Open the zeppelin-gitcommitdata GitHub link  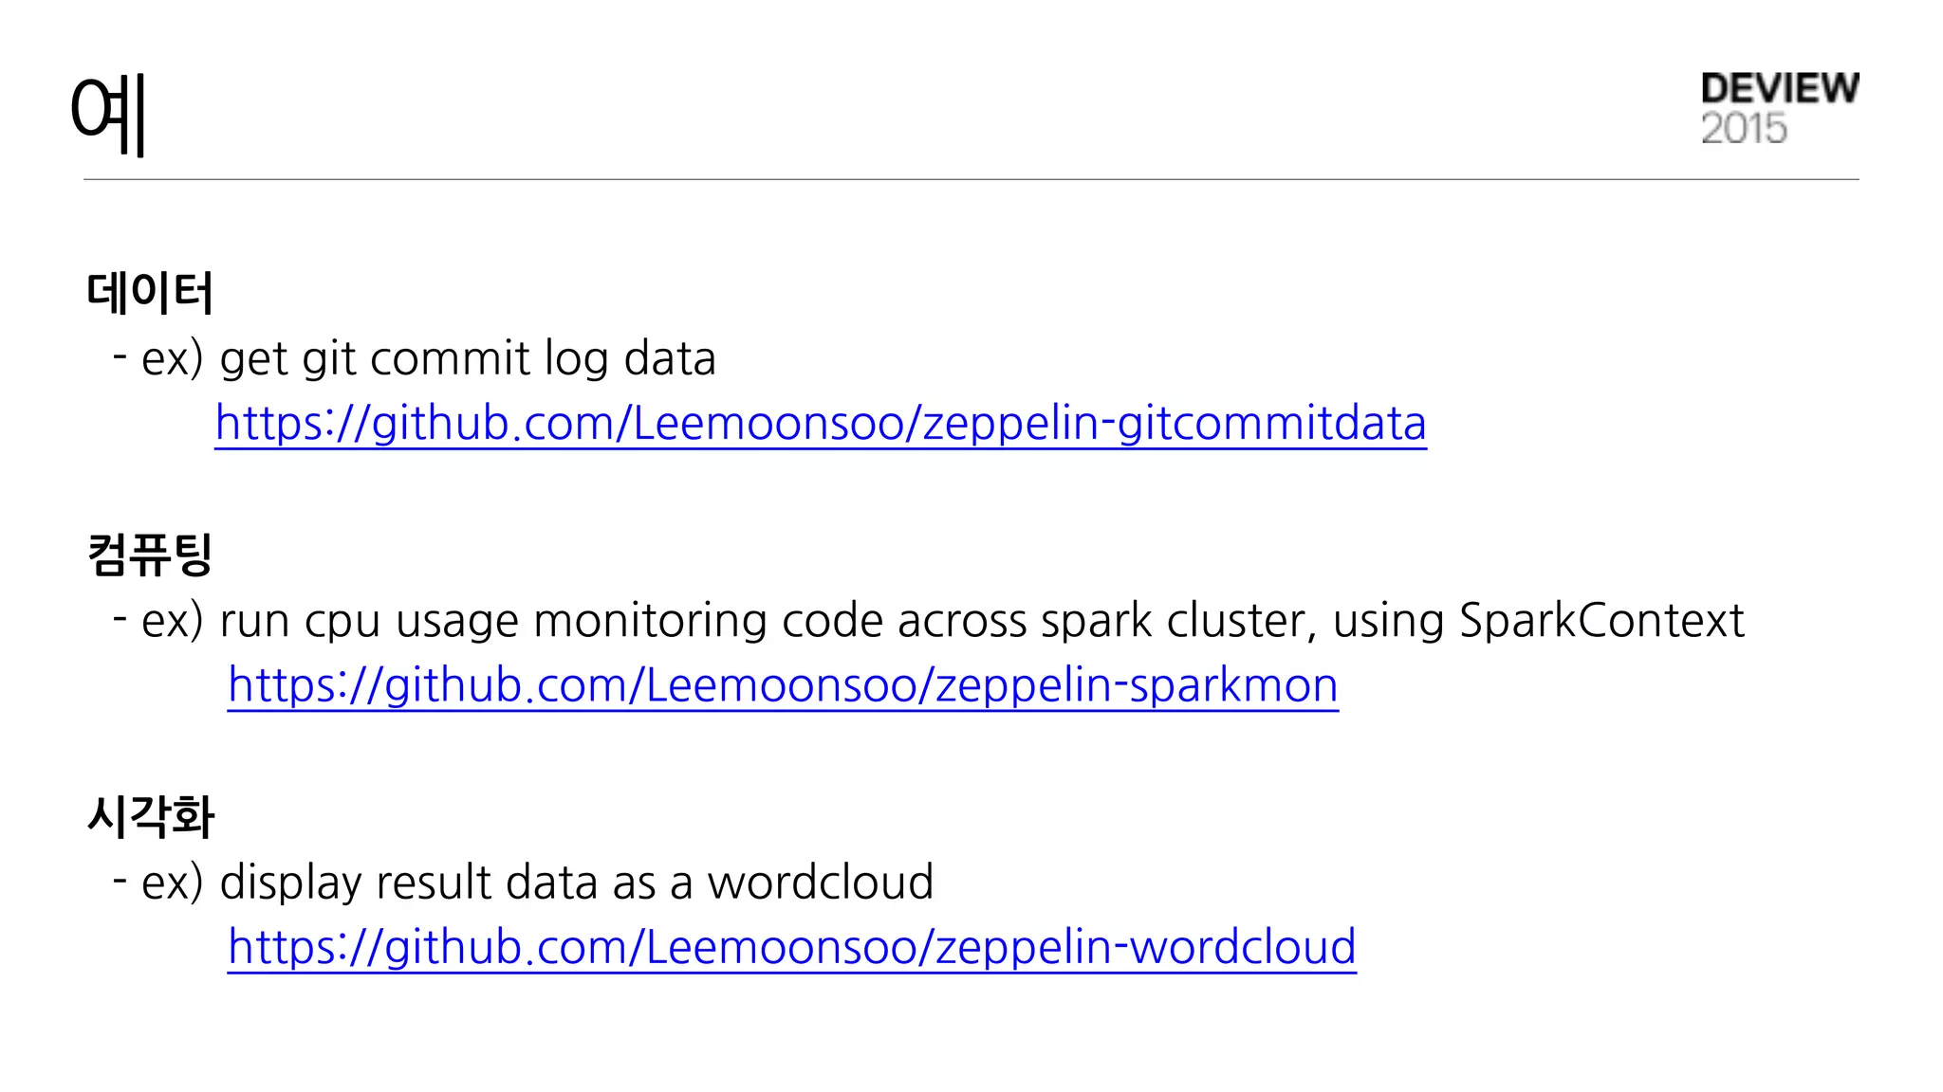pos(820,423)
